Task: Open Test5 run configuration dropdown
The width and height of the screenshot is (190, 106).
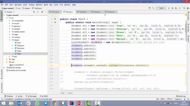Action: pyautogui.click(x=161, y=8)
